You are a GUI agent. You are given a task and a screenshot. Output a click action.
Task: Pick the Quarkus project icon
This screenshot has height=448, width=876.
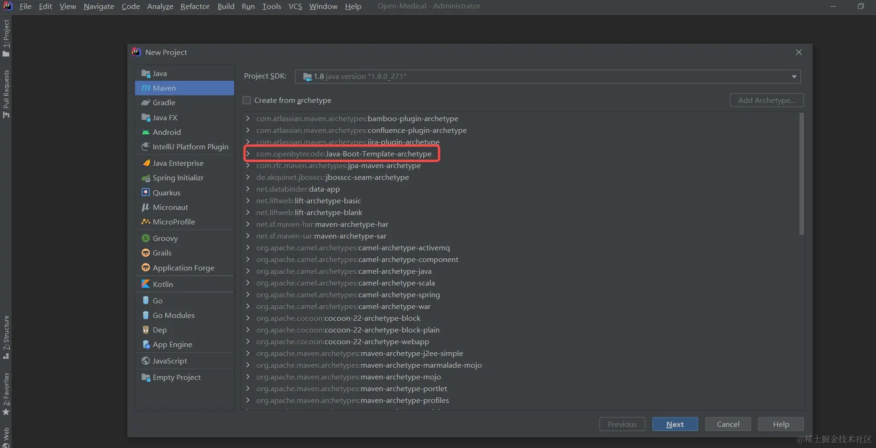[x=146, y=193]
